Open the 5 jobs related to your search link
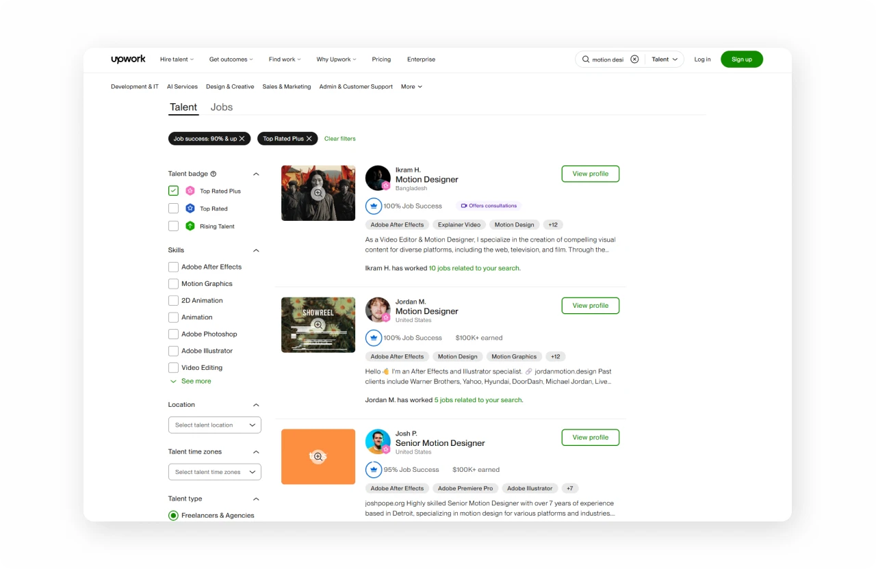876x569 pixels. (478, 400)
